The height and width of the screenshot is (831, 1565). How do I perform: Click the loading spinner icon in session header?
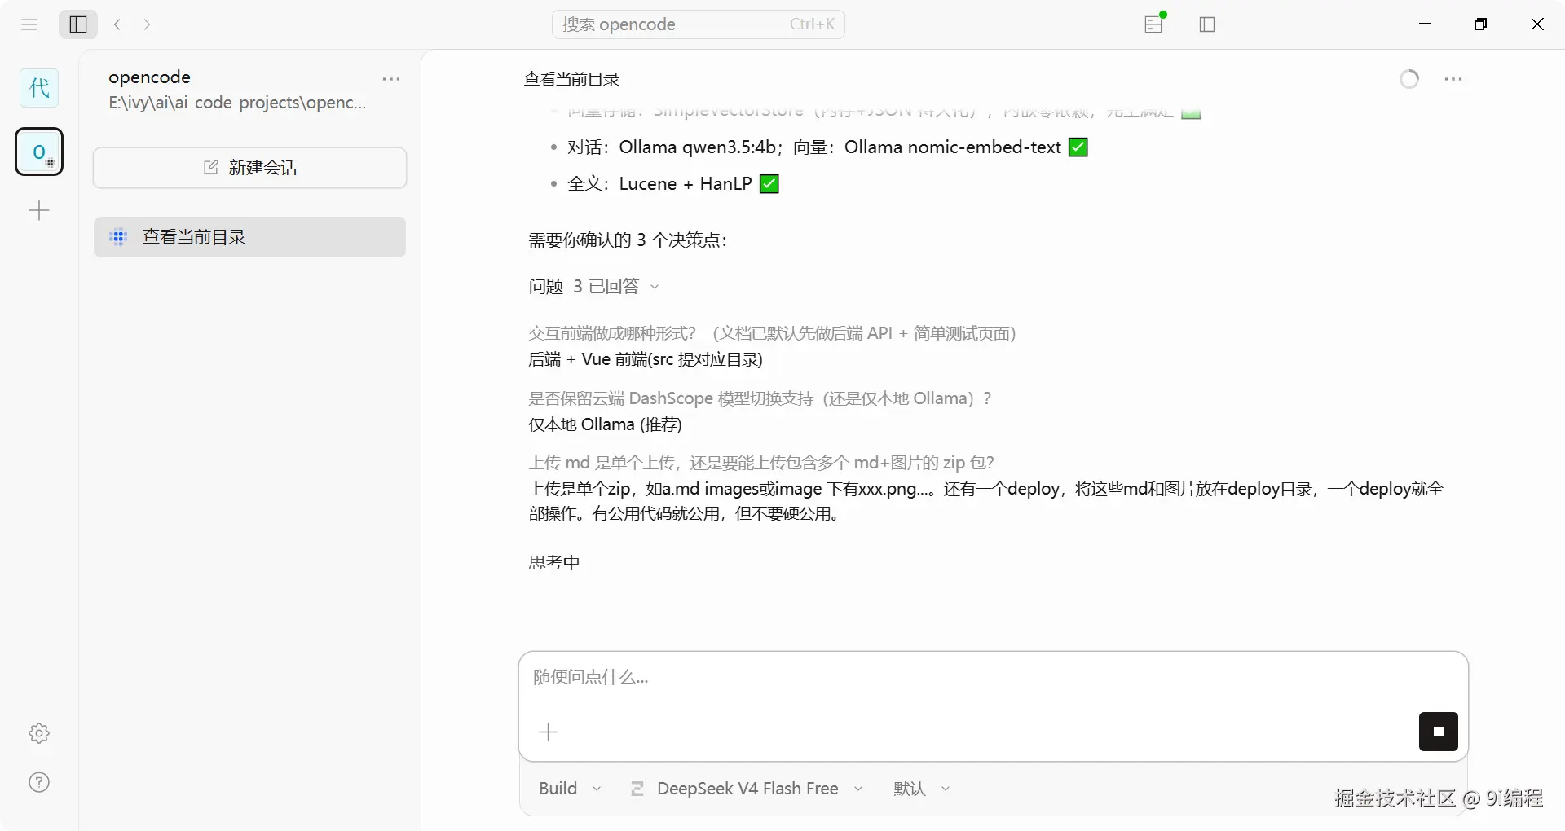click(1409, 79)
